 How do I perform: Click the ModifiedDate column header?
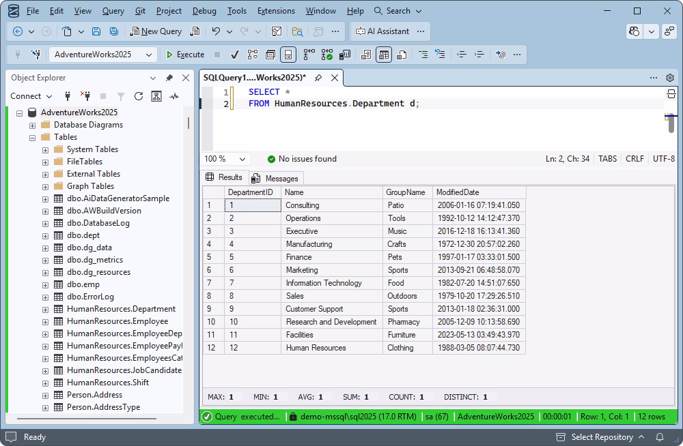click(479, 192)
